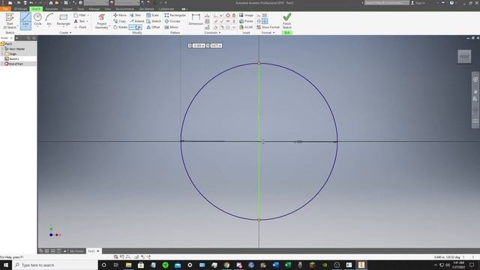Click Circular pattern tool
This screenshot has height=270, width=480.
(172, 21)
